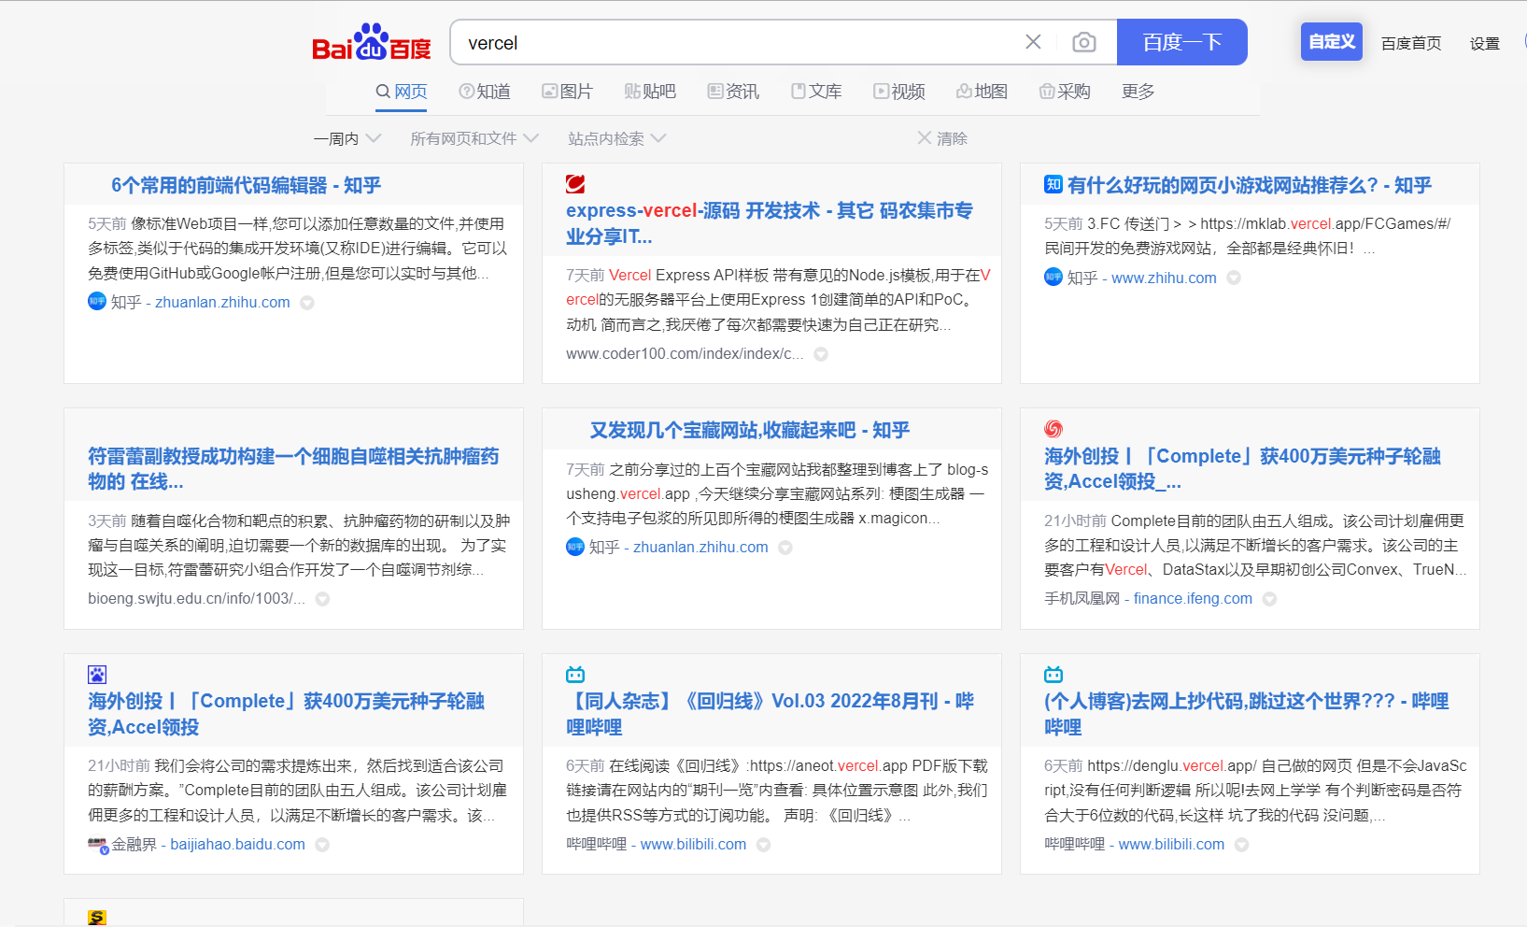Visit the finance.ifeng.com source link
Image resolution: width=1527 pixels, height=927 pixels.
(1192, 598)
